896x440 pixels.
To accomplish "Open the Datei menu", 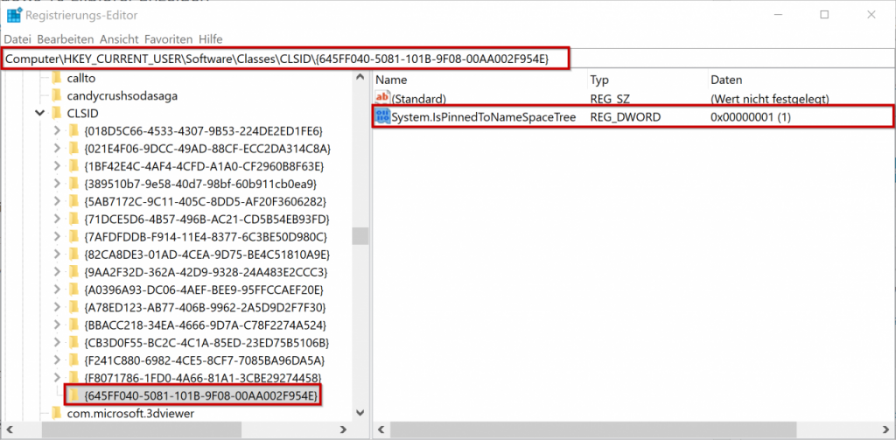I will pyautogui.click(x=17, y=39).
